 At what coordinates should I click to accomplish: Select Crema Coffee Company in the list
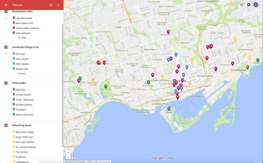point(27,28)
